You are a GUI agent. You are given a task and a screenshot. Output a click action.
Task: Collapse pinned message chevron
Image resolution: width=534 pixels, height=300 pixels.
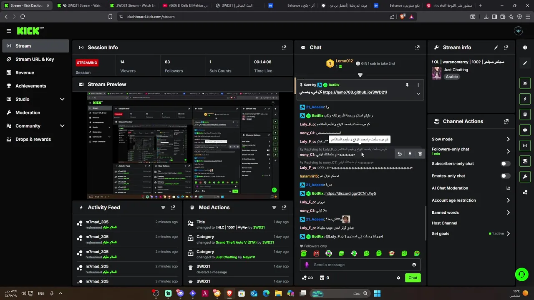(418, 94)
